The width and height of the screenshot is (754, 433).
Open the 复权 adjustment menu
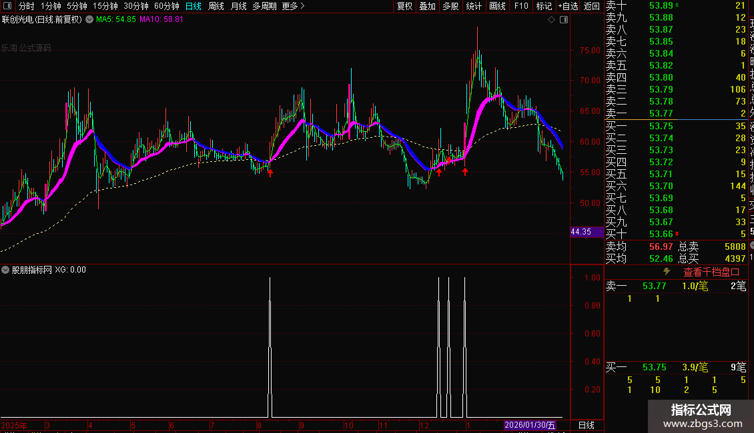click(x=404, y=6)
